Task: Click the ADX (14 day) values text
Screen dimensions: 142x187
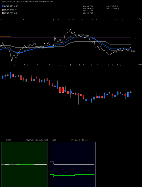Action: 79,140
